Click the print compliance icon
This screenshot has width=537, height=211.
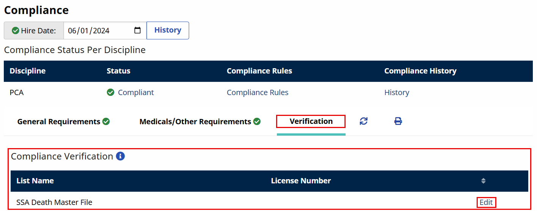398,121
